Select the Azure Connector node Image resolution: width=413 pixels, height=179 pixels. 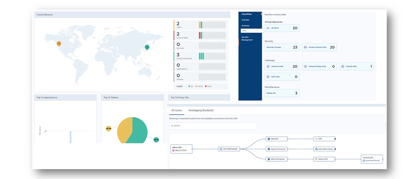(277, 149)
